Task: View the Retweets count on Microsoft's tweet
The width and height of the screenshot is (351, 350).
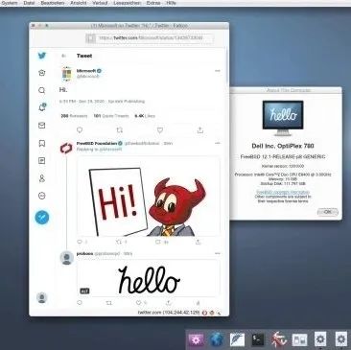Action: [74, 116]
